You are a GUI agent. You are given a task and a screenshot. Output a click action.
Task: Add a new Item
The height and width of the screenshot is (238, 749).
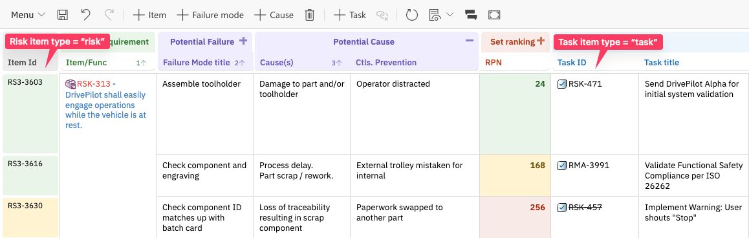[x=149, y=15]
